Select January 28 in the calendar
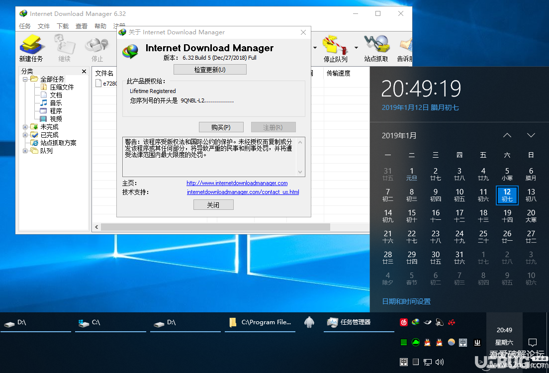549x373 pixels. tap(387, 258)
